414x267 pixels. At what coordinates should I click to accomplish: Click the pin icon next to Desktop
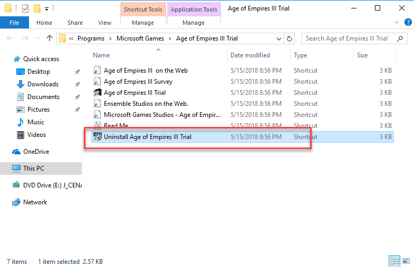click(77, 72)
